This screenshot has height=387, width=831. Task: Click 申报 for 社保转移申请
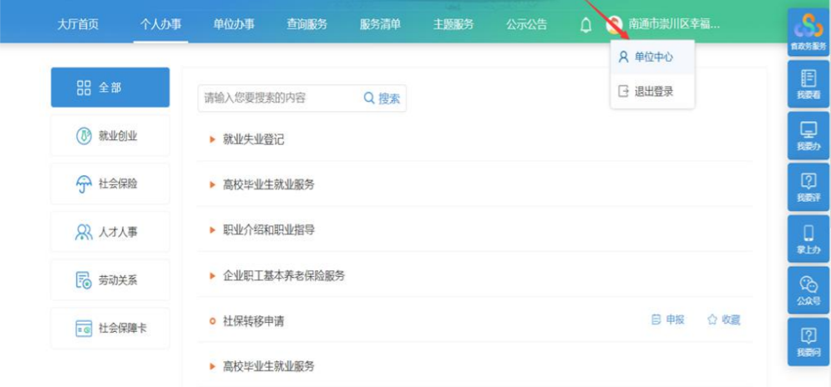pyautogui.click(x=668, y=319)
